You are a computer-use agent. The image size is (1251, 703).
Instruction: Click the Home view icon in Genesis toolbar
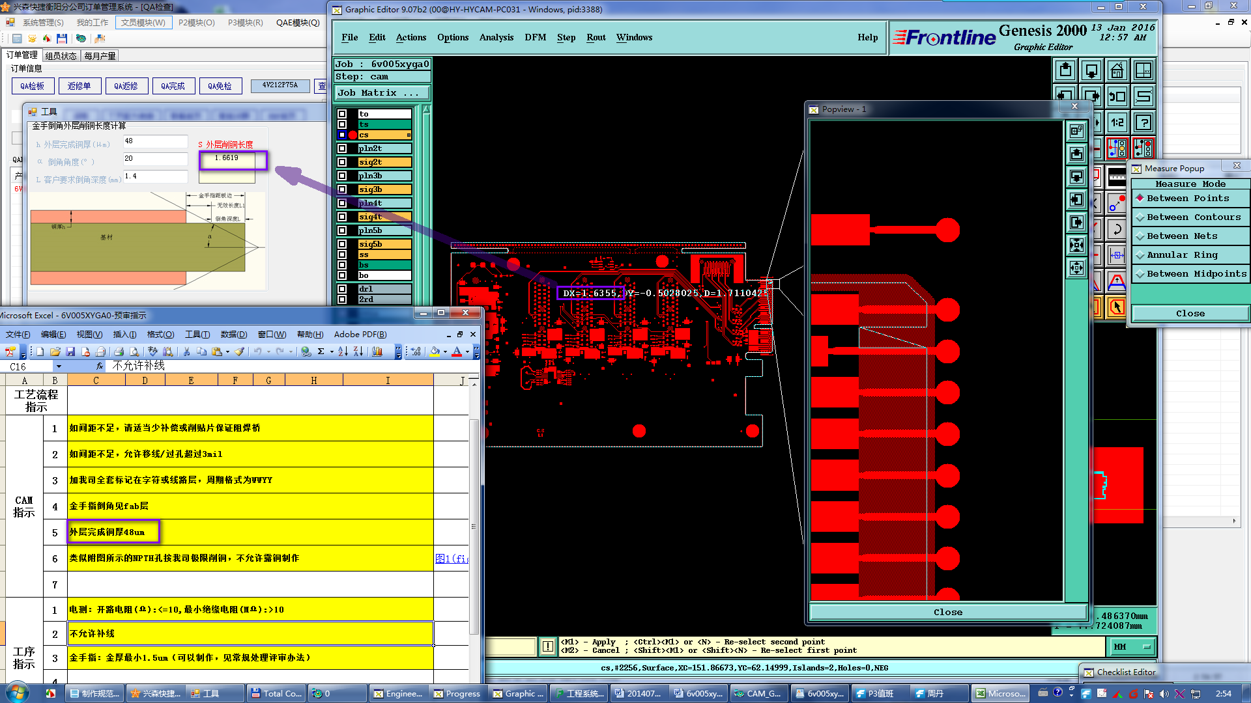(1117, 70)
